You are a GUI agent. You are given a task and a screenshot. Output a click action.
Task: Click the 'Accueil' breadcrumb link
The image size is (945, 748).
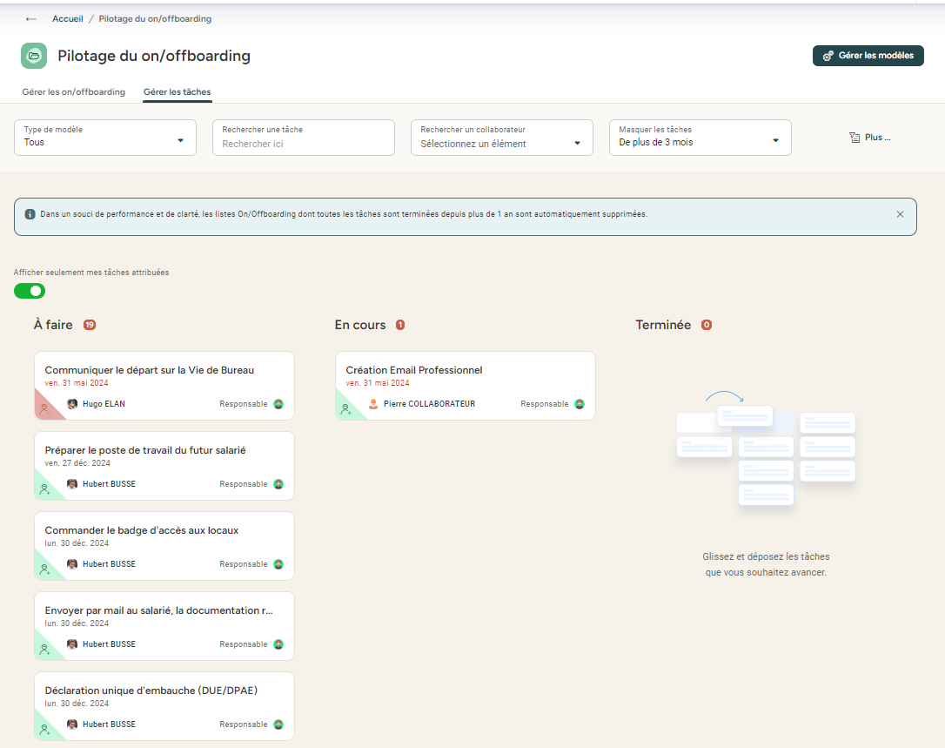68,19
